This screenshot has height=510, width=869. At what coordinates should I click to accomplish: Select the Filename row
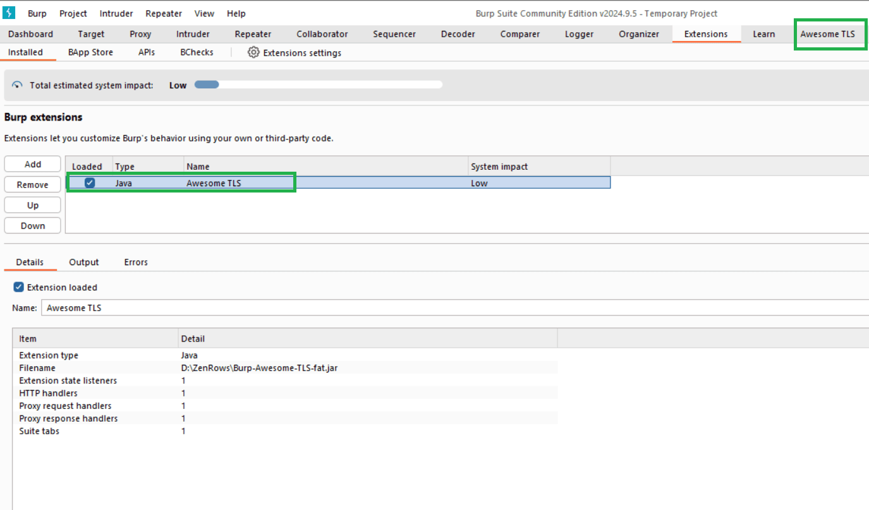pos(286,368)
